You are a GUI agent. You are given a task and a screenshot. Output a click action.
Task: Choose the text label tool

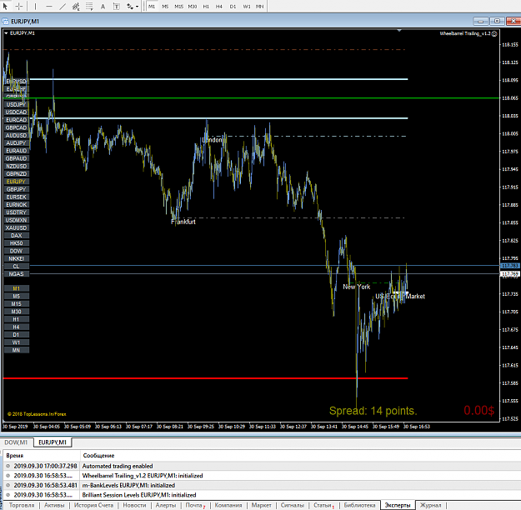tap(117, 6)
